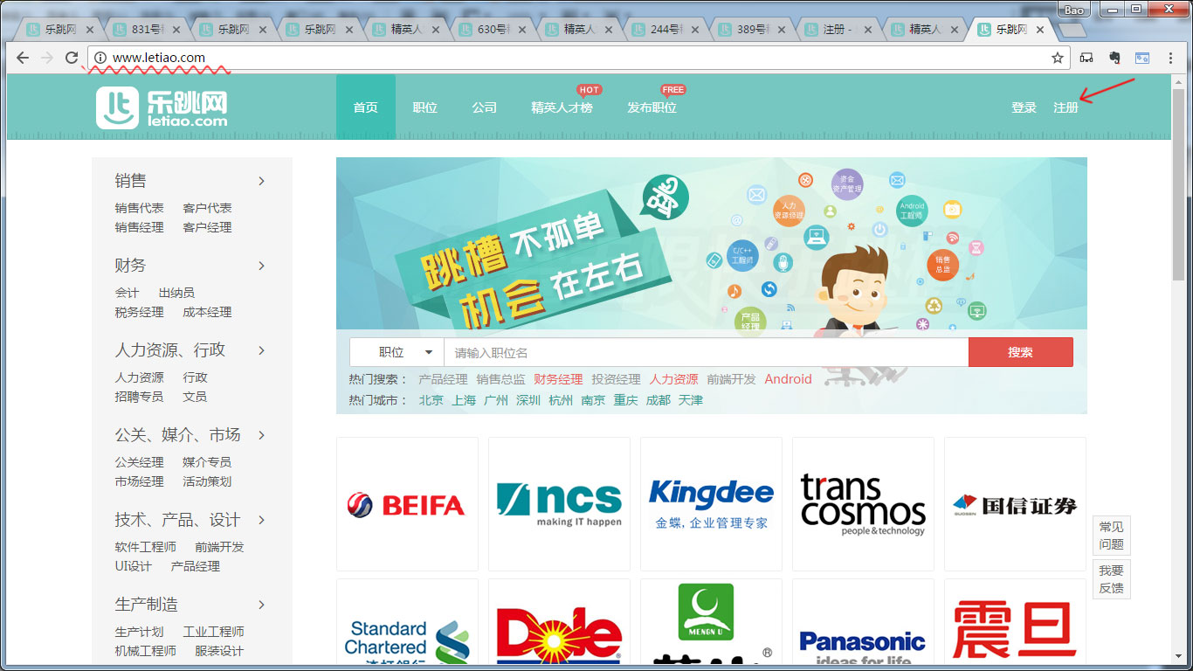Image resolution: width=1193 pixels, height=671 pixels.
Task: Open the Panasonic company logo card
Action: coord(863,621)
